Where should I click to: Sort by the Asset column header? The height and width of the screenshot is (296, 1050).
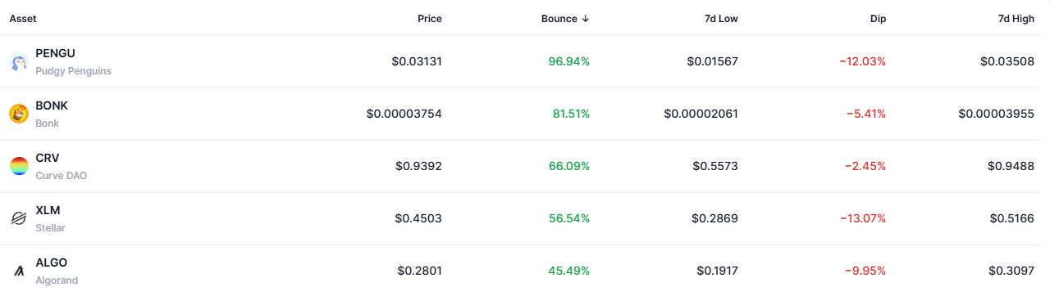pos(23,19)
